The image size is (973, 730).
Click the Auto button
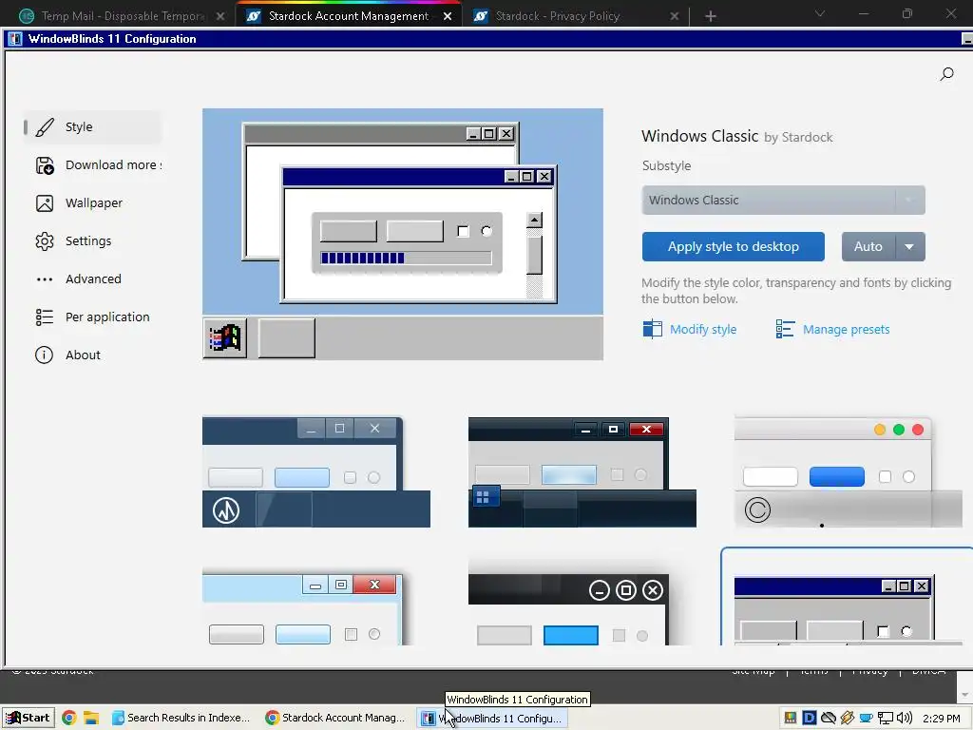pos(868,246)
